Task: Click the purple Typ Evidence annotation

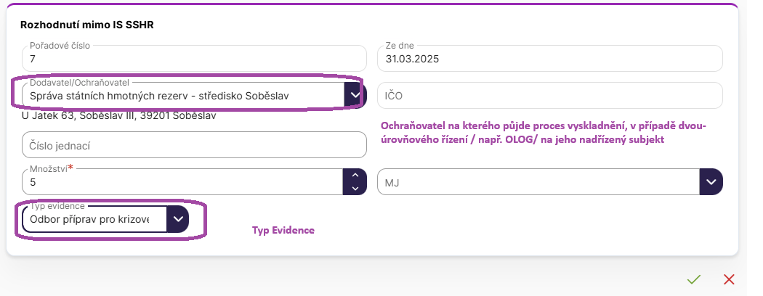Action: [283, 230]
